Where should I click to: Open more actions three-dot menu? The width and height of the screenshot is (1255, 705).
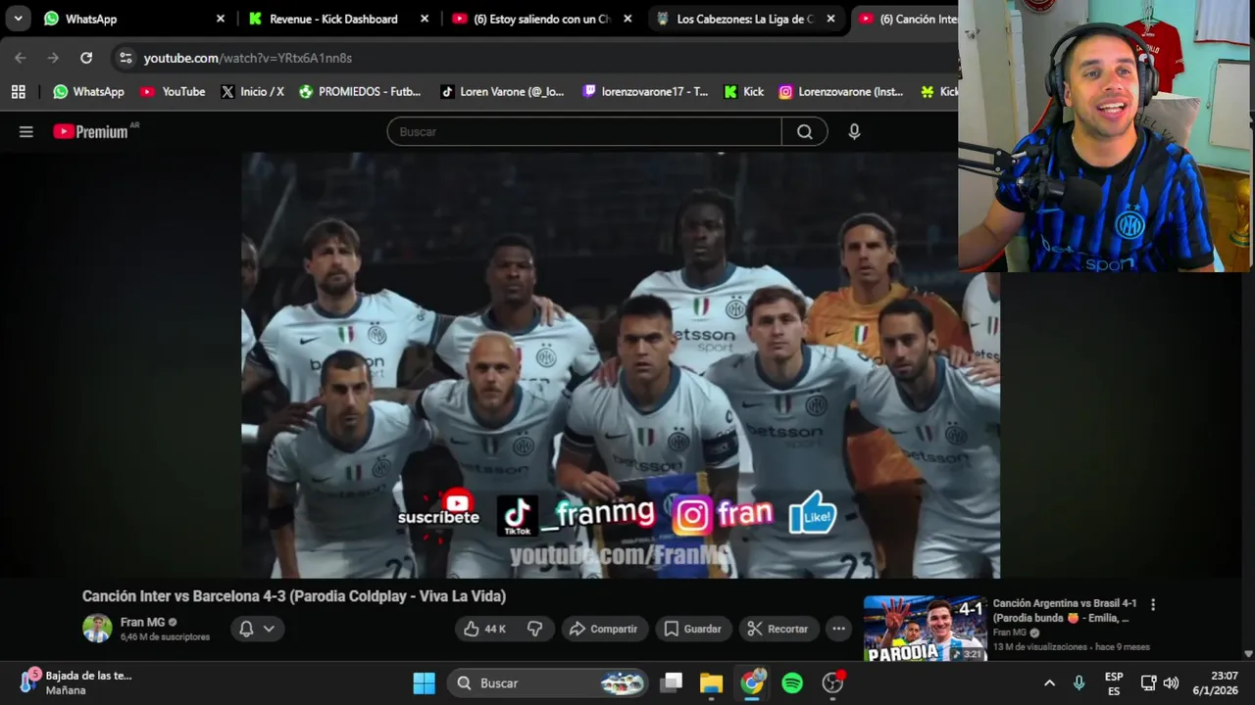(838, 629)
